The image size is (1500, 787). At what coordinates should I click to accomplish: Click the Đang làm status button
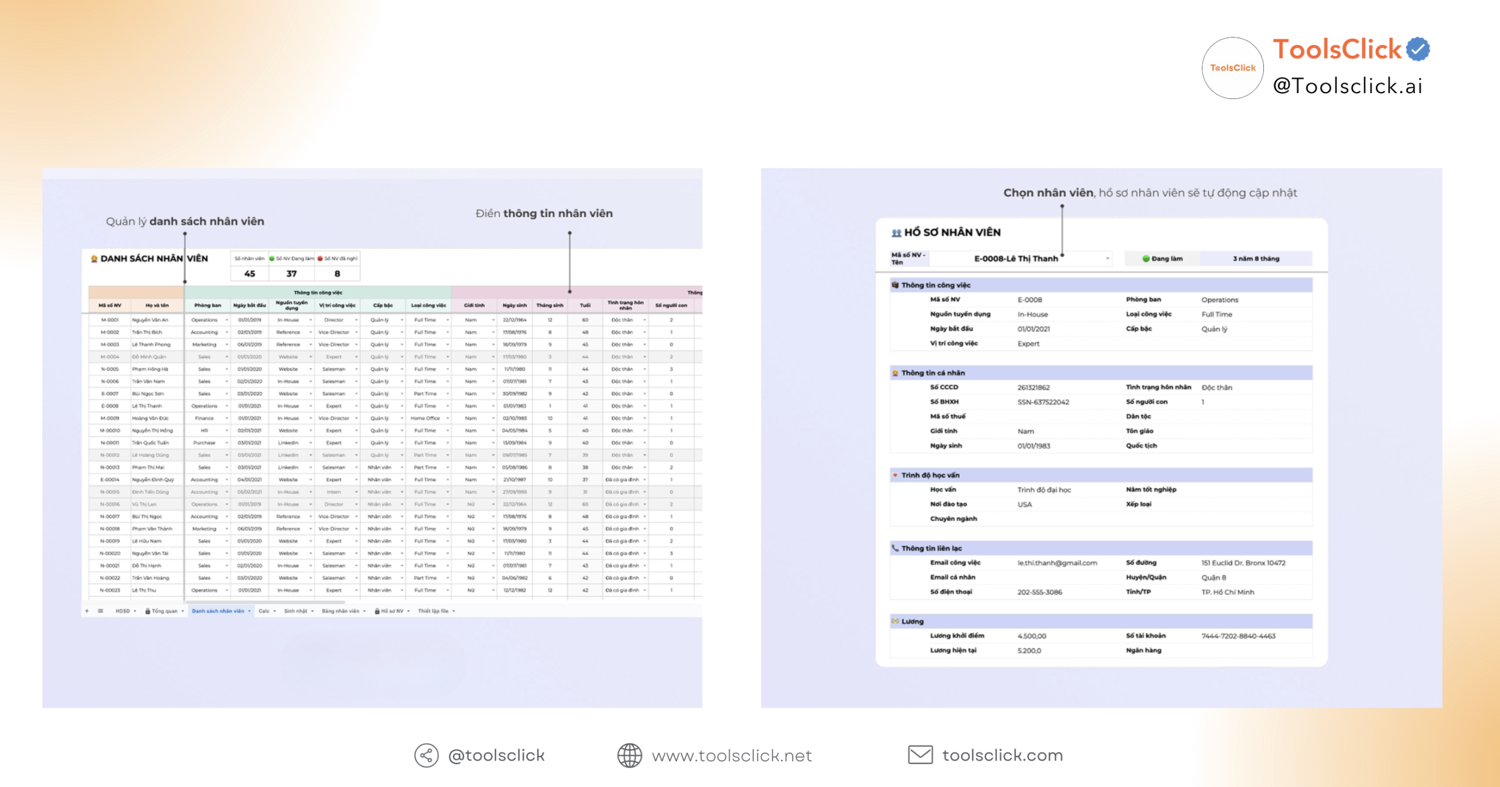1162,258
